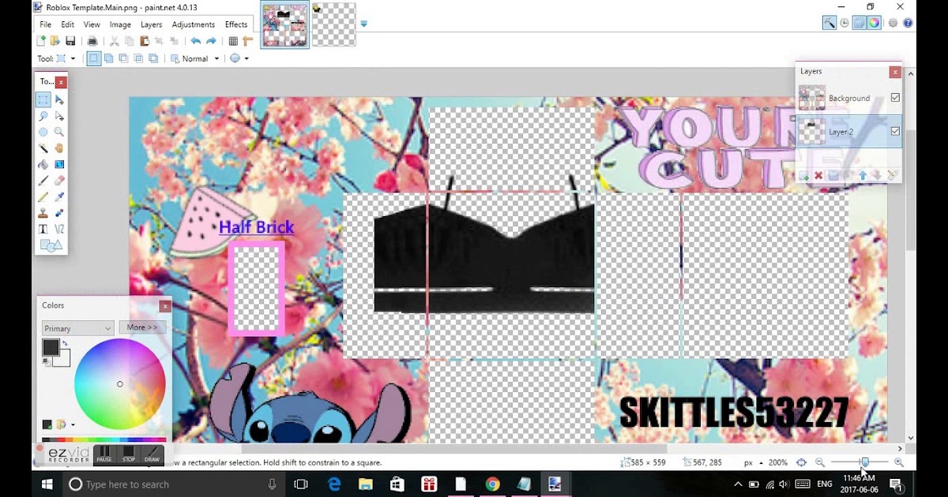Select the Ellipse Select tool
Viewport: 948px width, 497px height.
coord(43,132)
